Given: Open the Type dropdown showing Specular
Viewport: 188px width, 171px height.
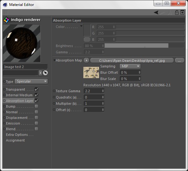Looking at the screenshot, I should click(31, 82).
